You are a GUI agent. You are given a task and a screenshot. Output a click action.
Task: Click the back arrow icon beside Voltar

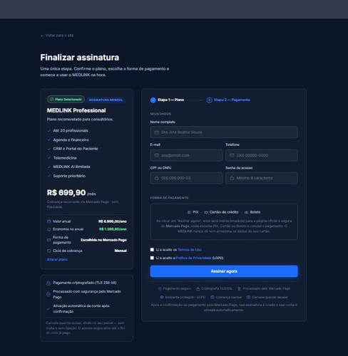42,36
